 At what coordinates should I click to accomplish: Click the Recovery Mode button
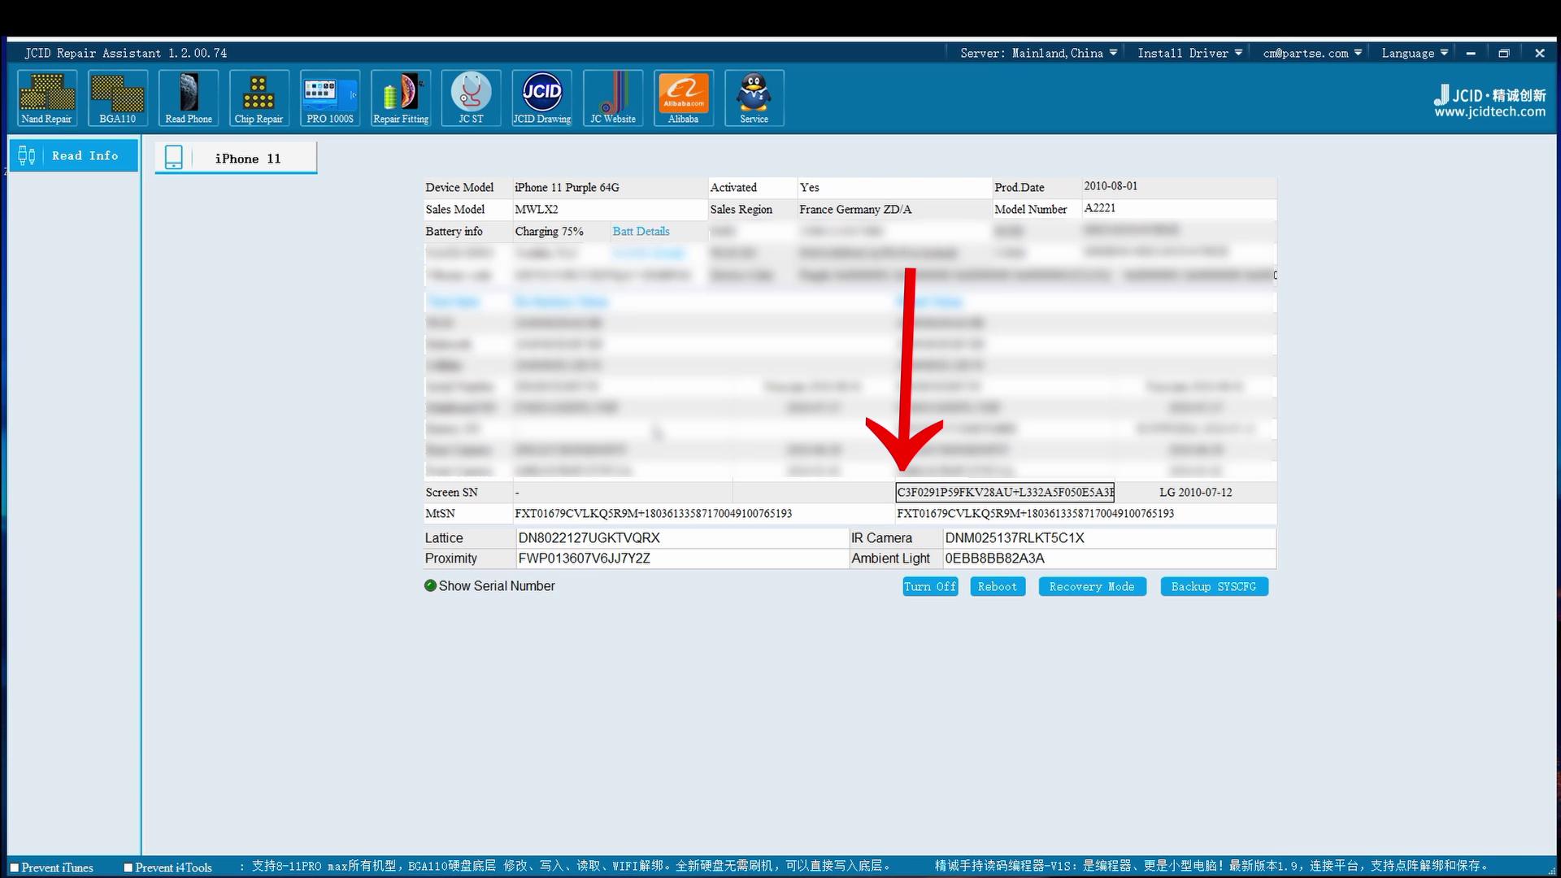pyautogui.click(x=1092, y=586)
